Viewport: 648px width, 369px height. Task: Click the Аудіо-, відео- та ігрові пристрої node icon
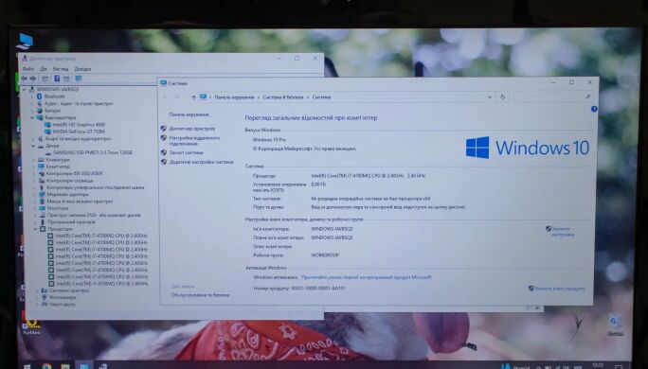40,103
